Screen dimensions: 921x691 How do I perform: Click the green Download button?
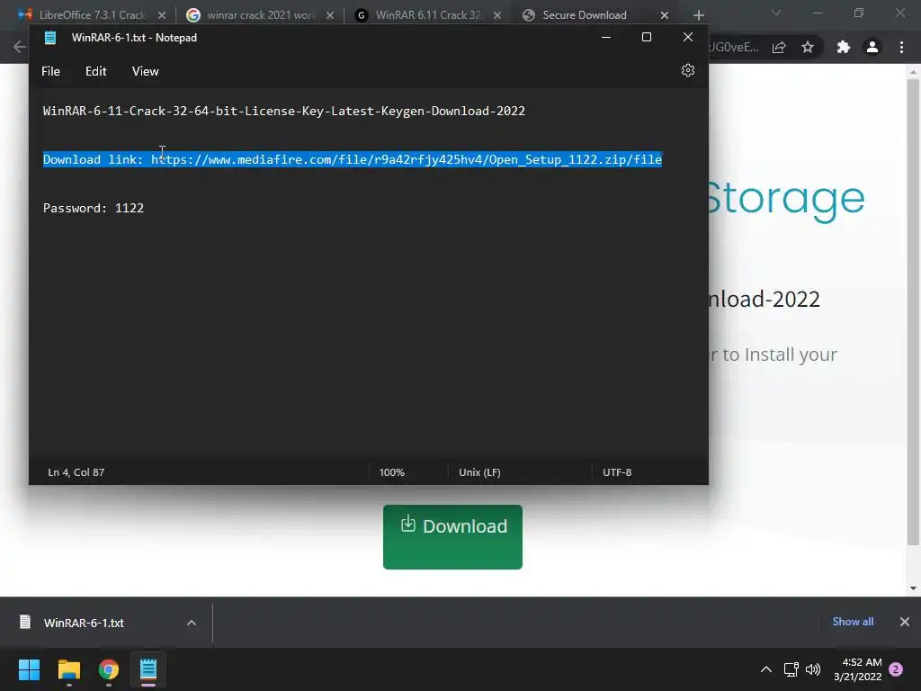[x=452, y=536]
